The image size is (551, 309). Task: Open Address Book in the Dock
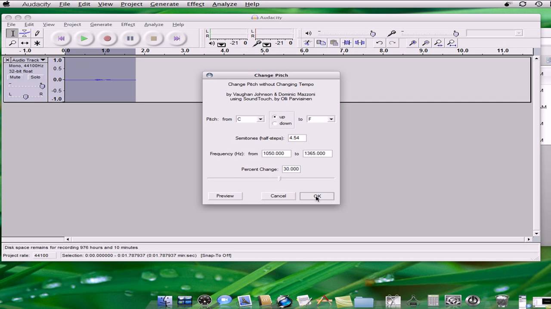point(264,300)
